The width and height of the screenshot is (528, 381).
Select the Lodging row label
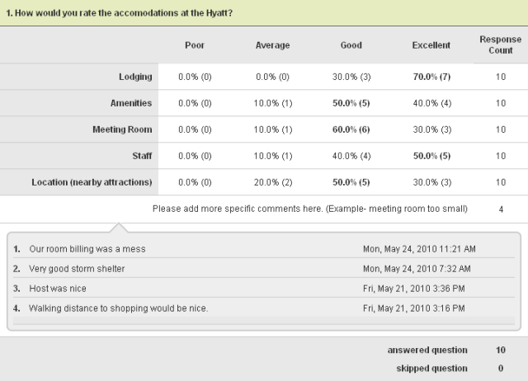[x=135, y=78]
